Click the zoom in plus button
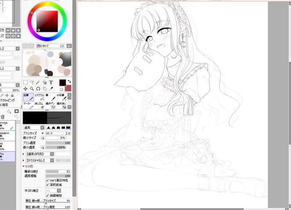291x210 pixels. [x=13, y=30]
